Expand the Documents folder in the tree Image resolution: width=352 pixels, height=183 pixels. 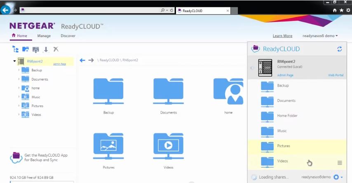[19, 79]
